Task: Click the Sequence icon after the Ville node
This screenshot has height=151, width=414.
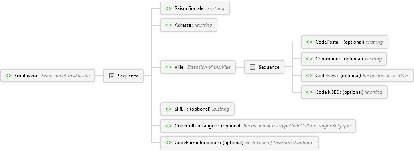Action: point(252,67)
